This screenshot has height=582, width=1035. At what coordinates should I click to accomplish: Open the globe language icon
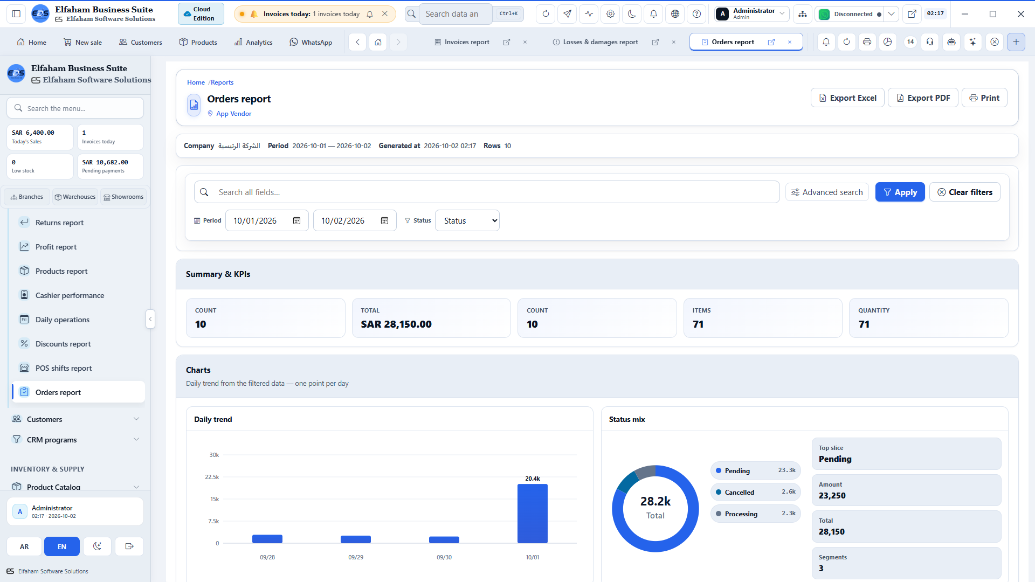pos(675,14)
